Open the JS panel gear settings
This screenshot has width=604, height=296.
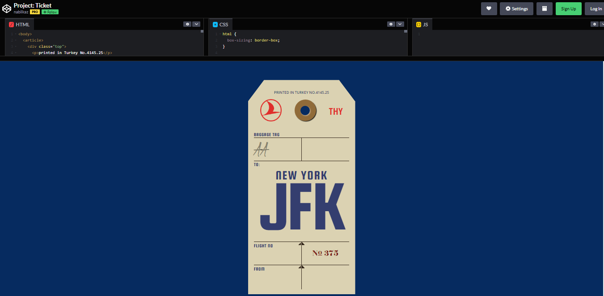click(x=594, y=24)
